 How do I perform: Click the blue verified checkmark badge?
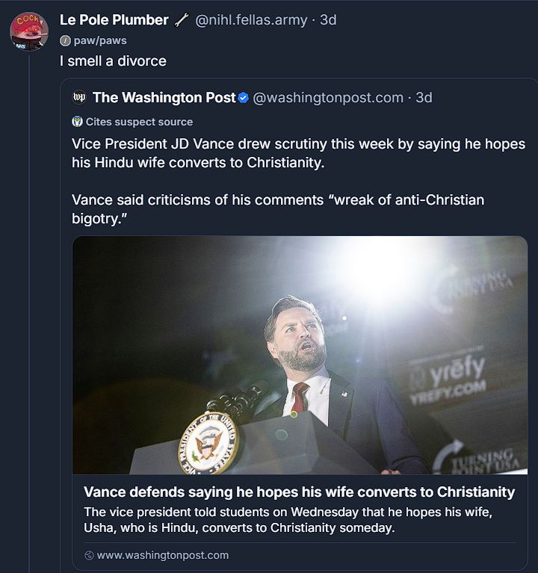pos(243,98)
